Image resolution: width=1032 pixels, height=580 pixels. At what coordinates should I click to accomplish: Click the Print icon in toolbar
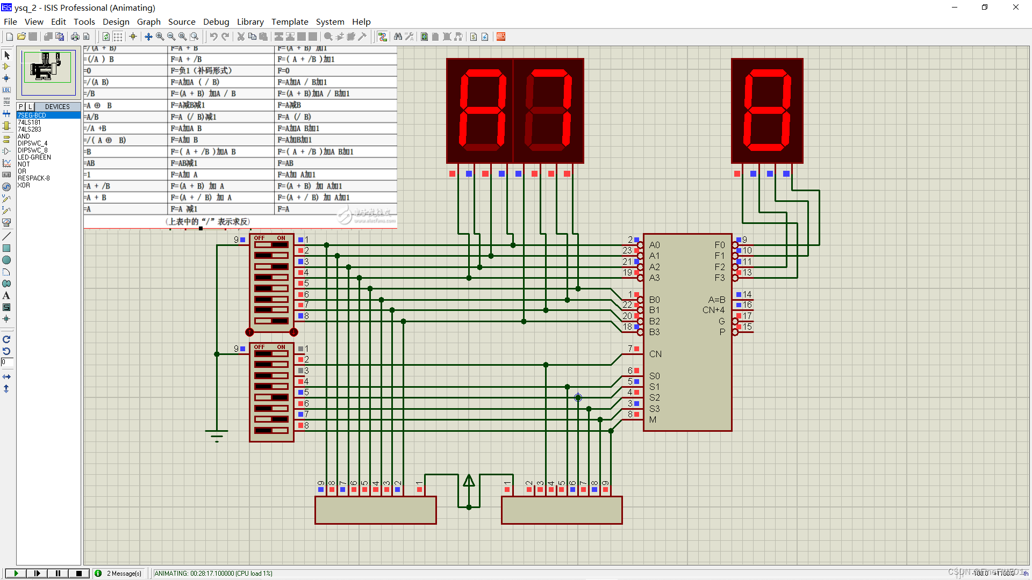tap(75, 37)
